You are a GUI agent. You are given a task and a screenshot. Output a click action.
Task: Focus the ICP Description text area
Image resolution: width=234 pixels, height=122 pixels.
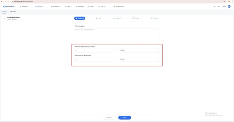pyautogui.click(x=117, y=36)
